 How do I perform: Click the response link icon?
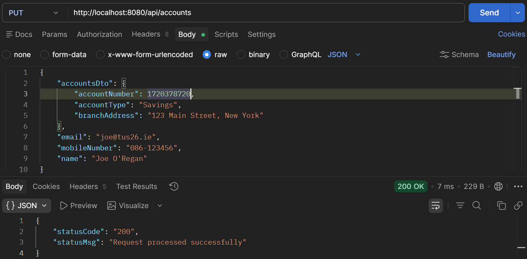[518, 206]
